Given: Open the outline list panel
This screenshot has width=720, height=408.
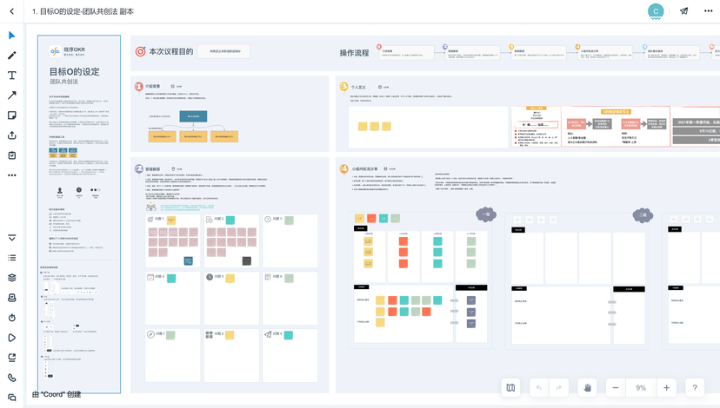Looking at the screenshot, I should [x=12, y=258].
